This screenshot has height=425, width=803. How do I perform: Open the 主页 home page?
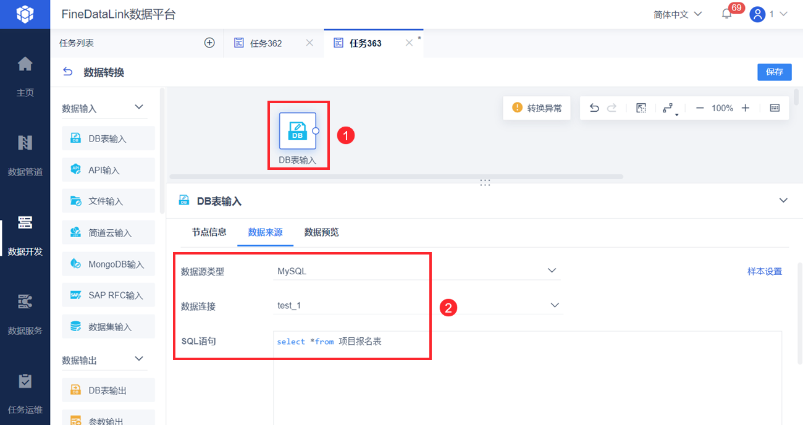[x=25, y=77]
